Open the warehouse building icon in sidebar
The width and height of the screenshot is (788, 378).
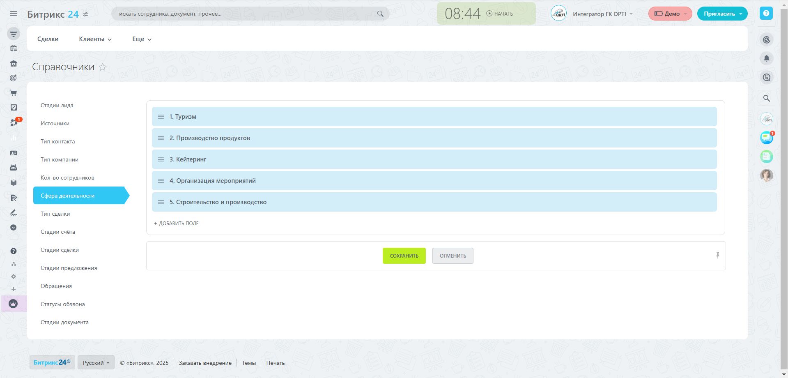[14, 63]
